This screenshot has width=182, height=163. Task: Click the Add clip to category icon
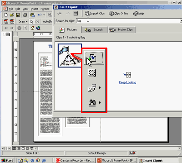click(x=92, y=88)
